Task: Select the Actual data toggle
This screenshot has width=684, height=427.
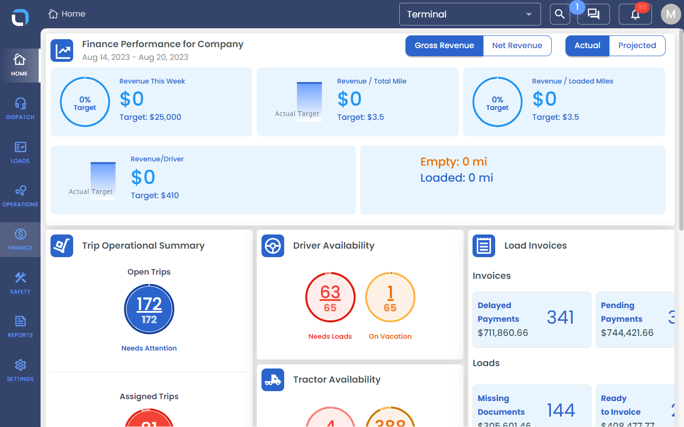Action: (587, 46)
